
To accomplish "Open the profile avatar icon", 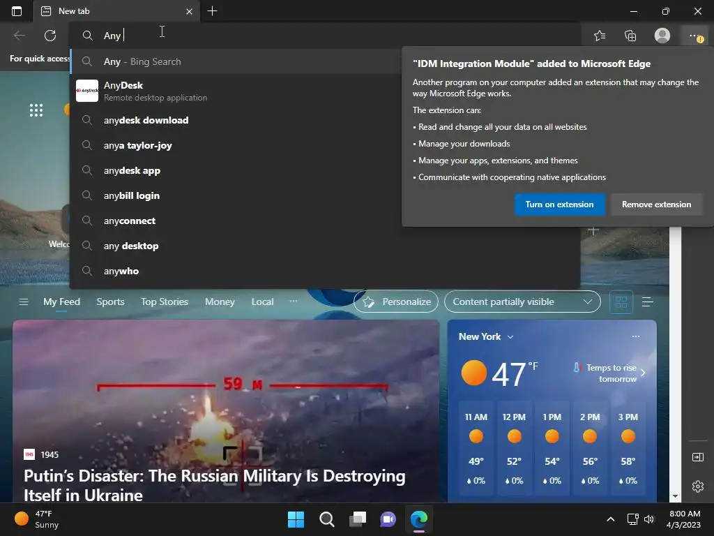I will 662,36.
